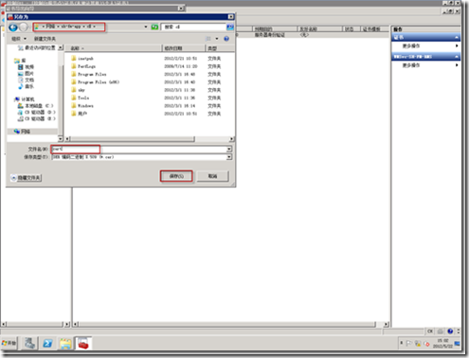Screen dimensions: 469x358
Task: Open the 保存类型 dropdown
Action: point(229,157)
